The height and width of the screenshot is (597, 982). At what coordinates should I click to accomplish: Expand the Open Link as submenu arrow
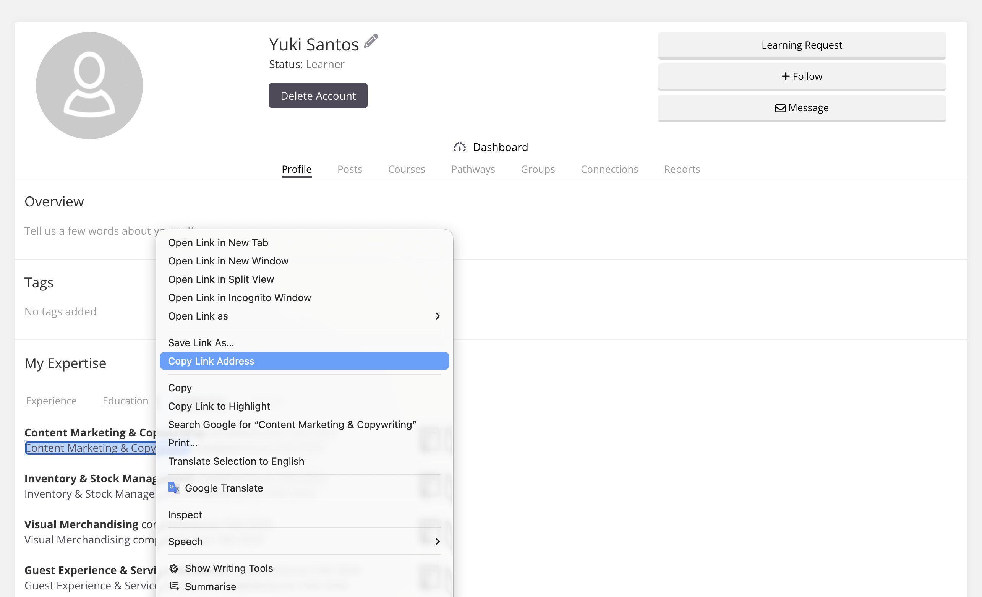click(x=437, y=316)
